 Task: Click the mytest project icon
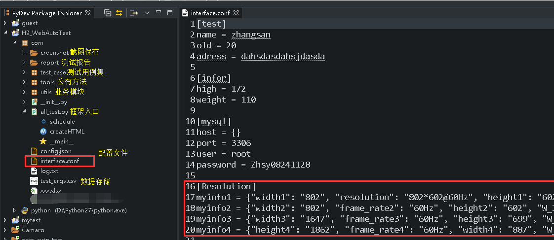(x=15, y=220)
